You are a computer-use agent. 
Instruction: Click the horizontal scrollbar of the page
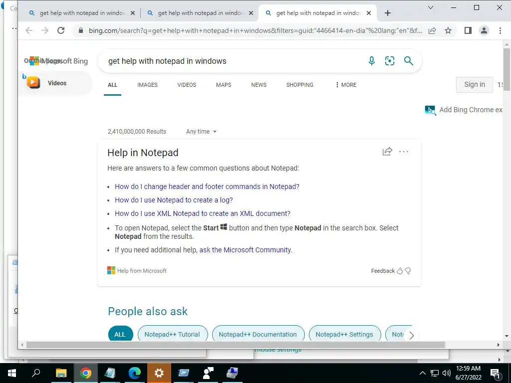click(236, 345)
